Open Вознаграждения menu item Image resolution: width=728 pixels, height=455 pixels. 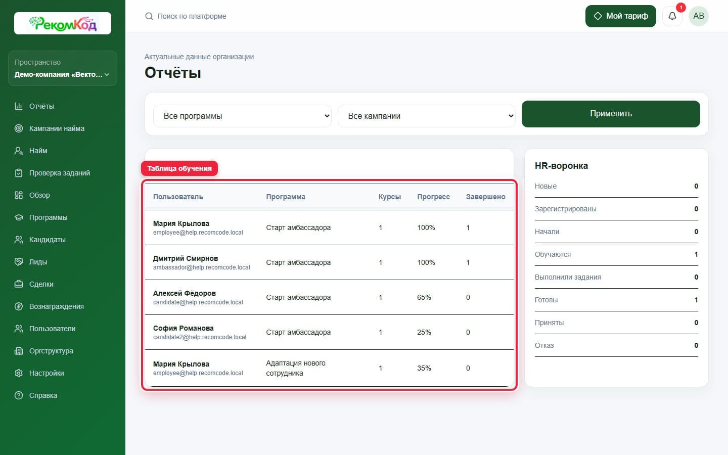tap(63, 306)
